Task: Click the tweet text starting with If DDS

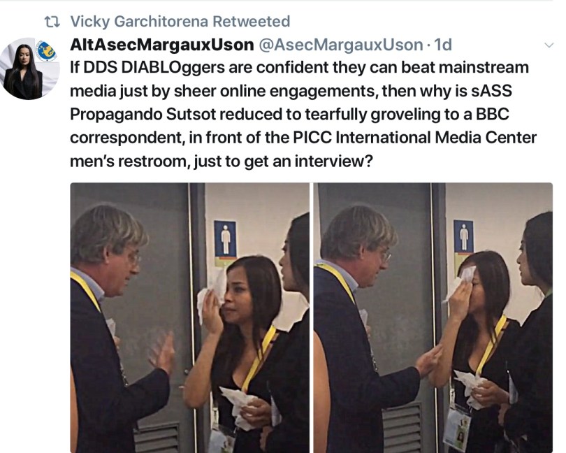Action: tap(303, 114)
